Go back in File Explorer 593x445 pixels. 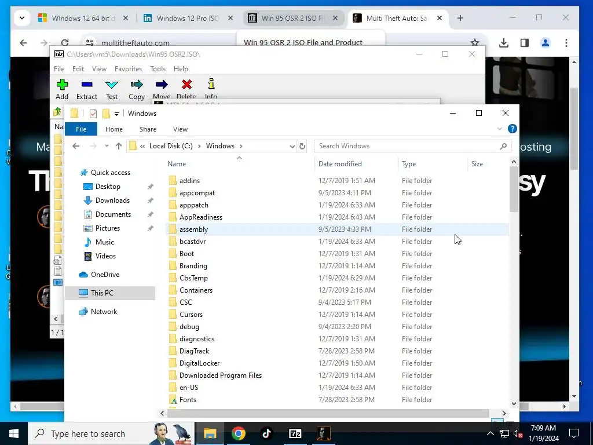coord(76,146)
